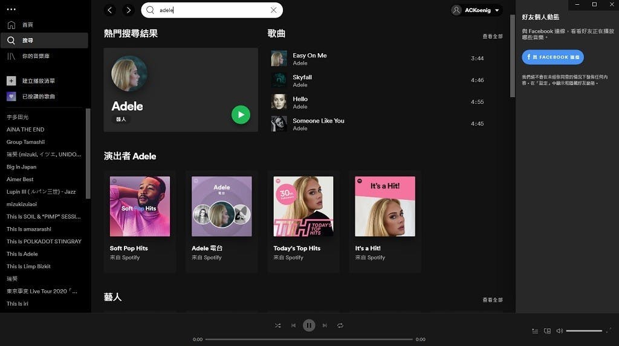Click the Hello album cover
Screen dimensions: 619x346
click(x=279, y=102)
